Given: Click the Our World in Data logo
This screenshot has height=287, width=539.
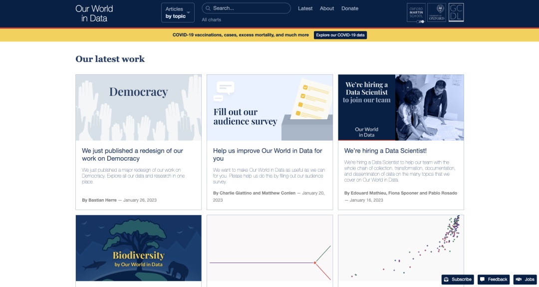Looking at the screenshot, I should (94, 13).
